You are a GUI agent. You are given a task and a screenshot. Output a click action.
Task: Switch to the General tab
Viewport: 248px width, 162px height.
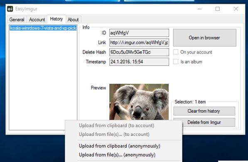17,20
